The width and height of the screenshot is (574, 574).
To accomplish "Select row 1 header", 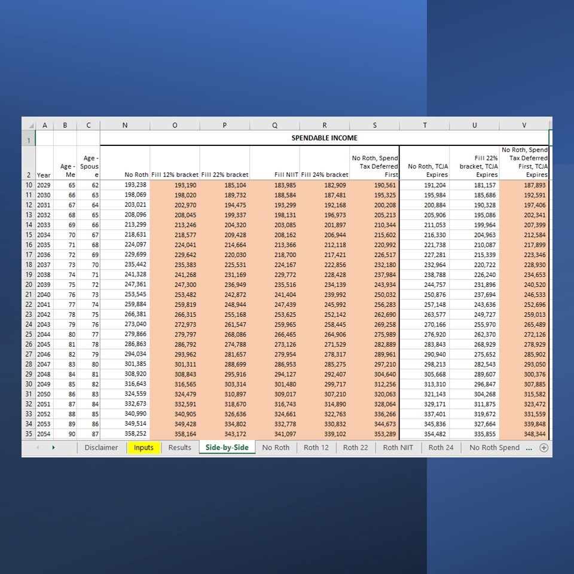I will 29,138.
